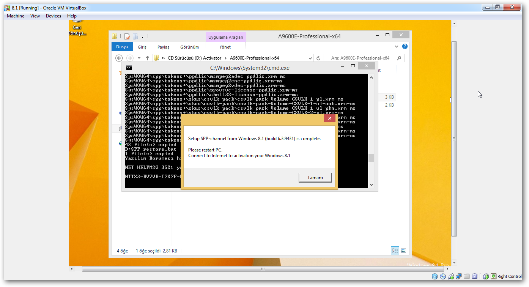The height and width of the screenshot is (287, 529).
Task: Click the mouse integration status icon
Action: 486,276
